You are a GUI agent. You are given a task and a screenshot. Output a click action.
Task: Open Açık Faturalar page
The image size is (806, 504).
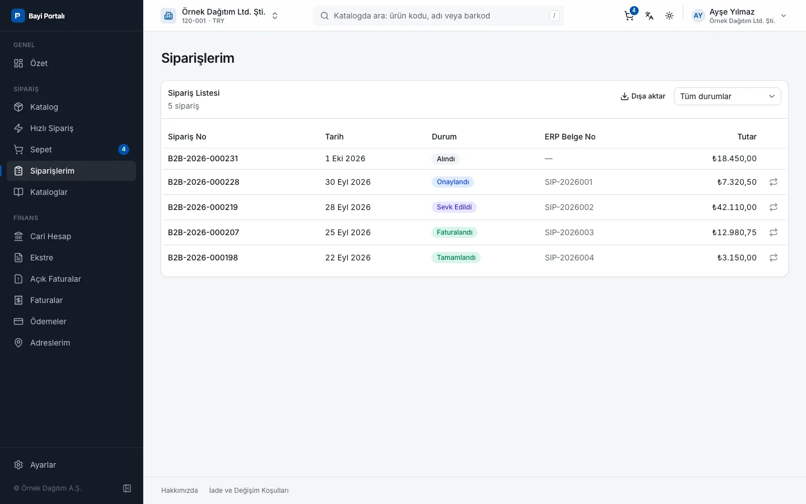tap(72, 279)
